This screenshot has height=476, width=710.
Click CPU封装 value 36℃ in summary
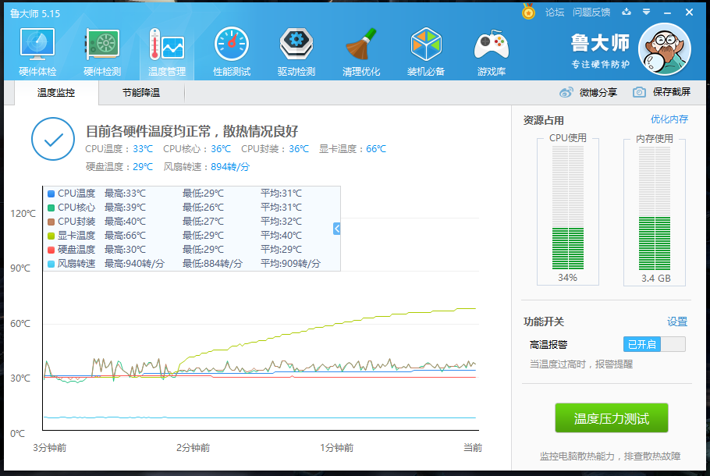coord(299,149)
